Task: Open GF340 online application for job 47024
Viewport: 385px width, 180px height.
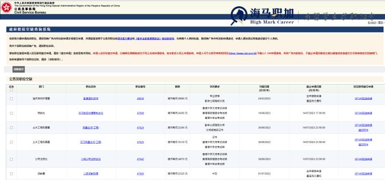Action: tap(363, 125)
